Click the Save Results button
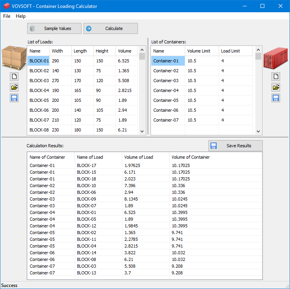The image size is (290, 289). click(x=236, y=146)
